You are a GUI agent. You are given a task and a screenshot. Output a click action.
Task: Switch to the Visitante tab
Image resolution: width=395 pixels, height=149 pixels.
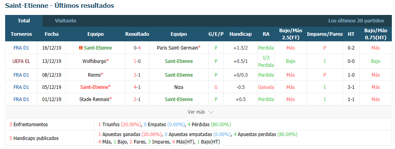pos(66,21)
